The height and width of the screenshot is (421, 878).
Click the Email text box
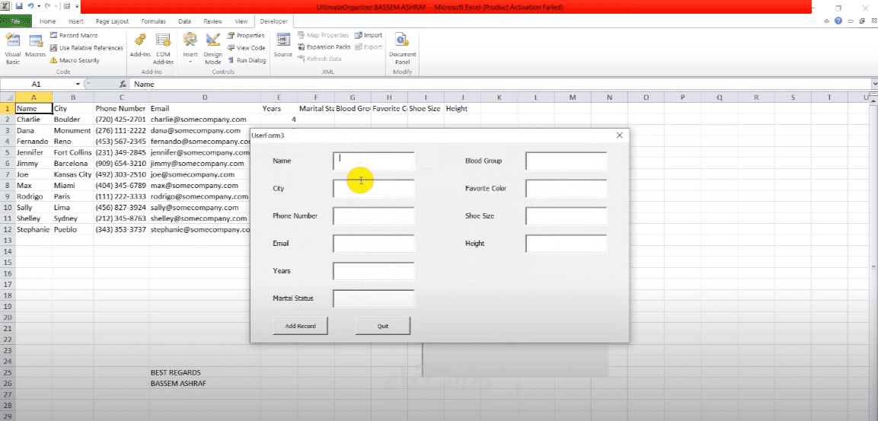pos(374,244)
